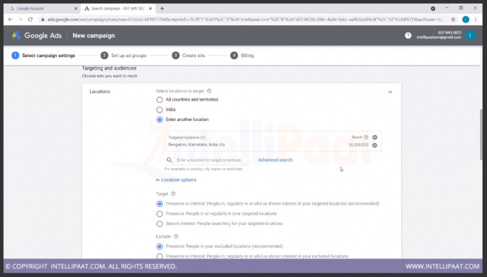The image size is (487, 277).
Task: Click the 30,200,000 reach value
Action: click(358, 145)
